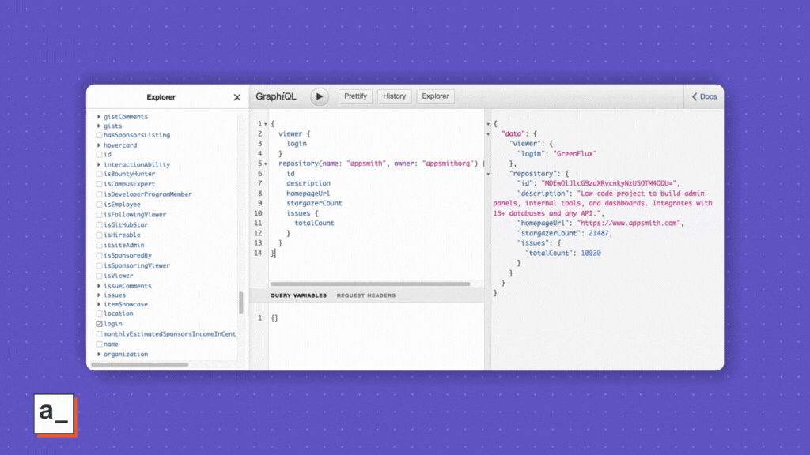Click the description field in query
The height and width of the screenshot is (455, 810).
click(308, 183)
